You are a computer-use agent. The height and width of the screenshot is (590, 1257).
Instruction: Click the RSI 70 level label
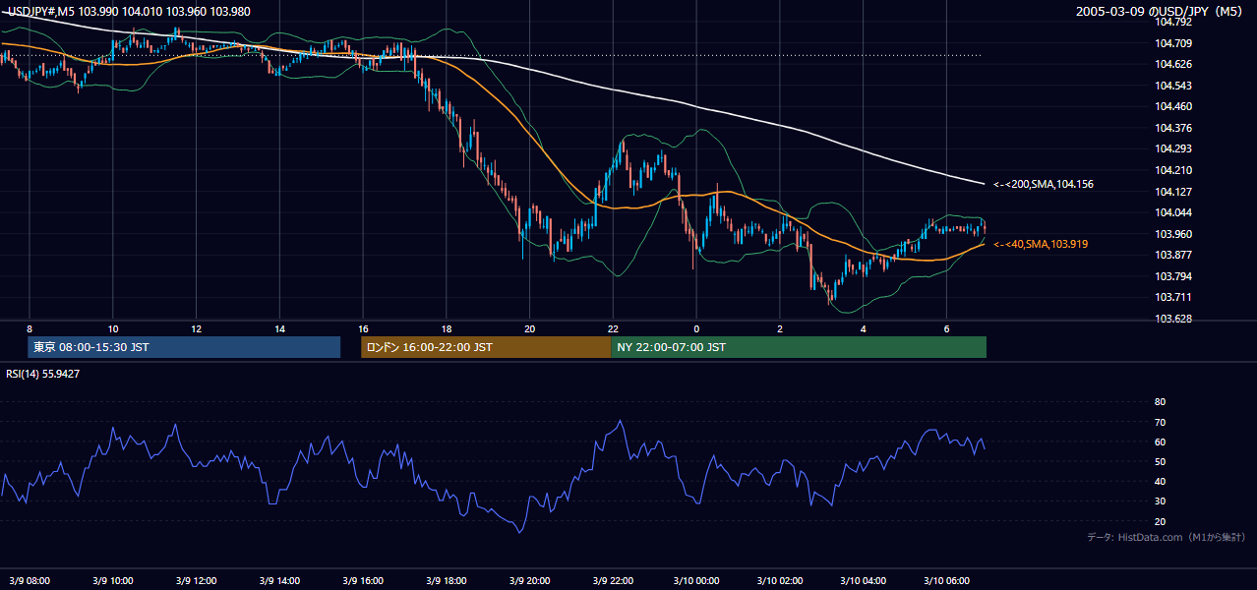click(x=1160, y=422)
